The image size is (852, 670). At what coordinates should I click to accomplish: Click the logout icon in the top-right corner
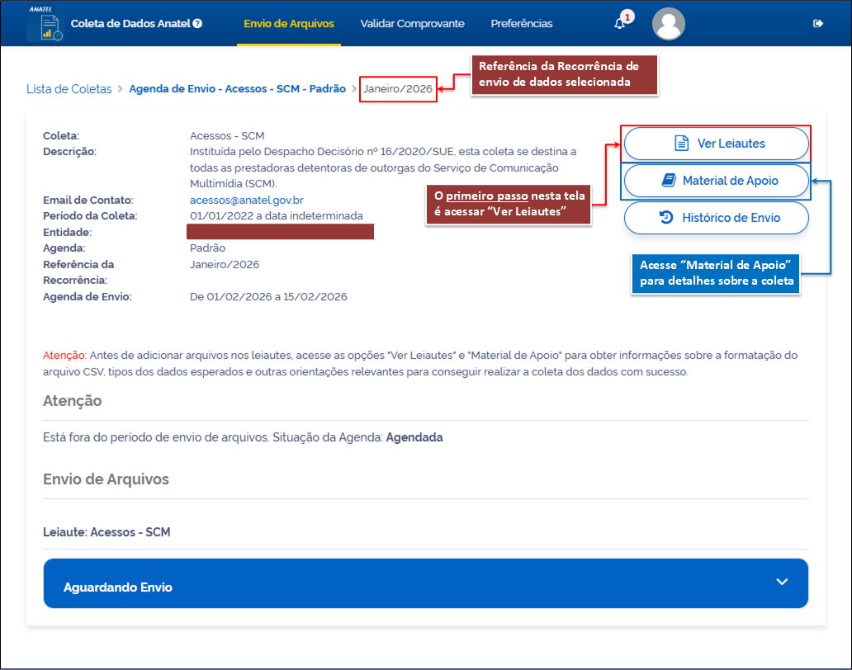pyautogui.click(x=818, y=24)
